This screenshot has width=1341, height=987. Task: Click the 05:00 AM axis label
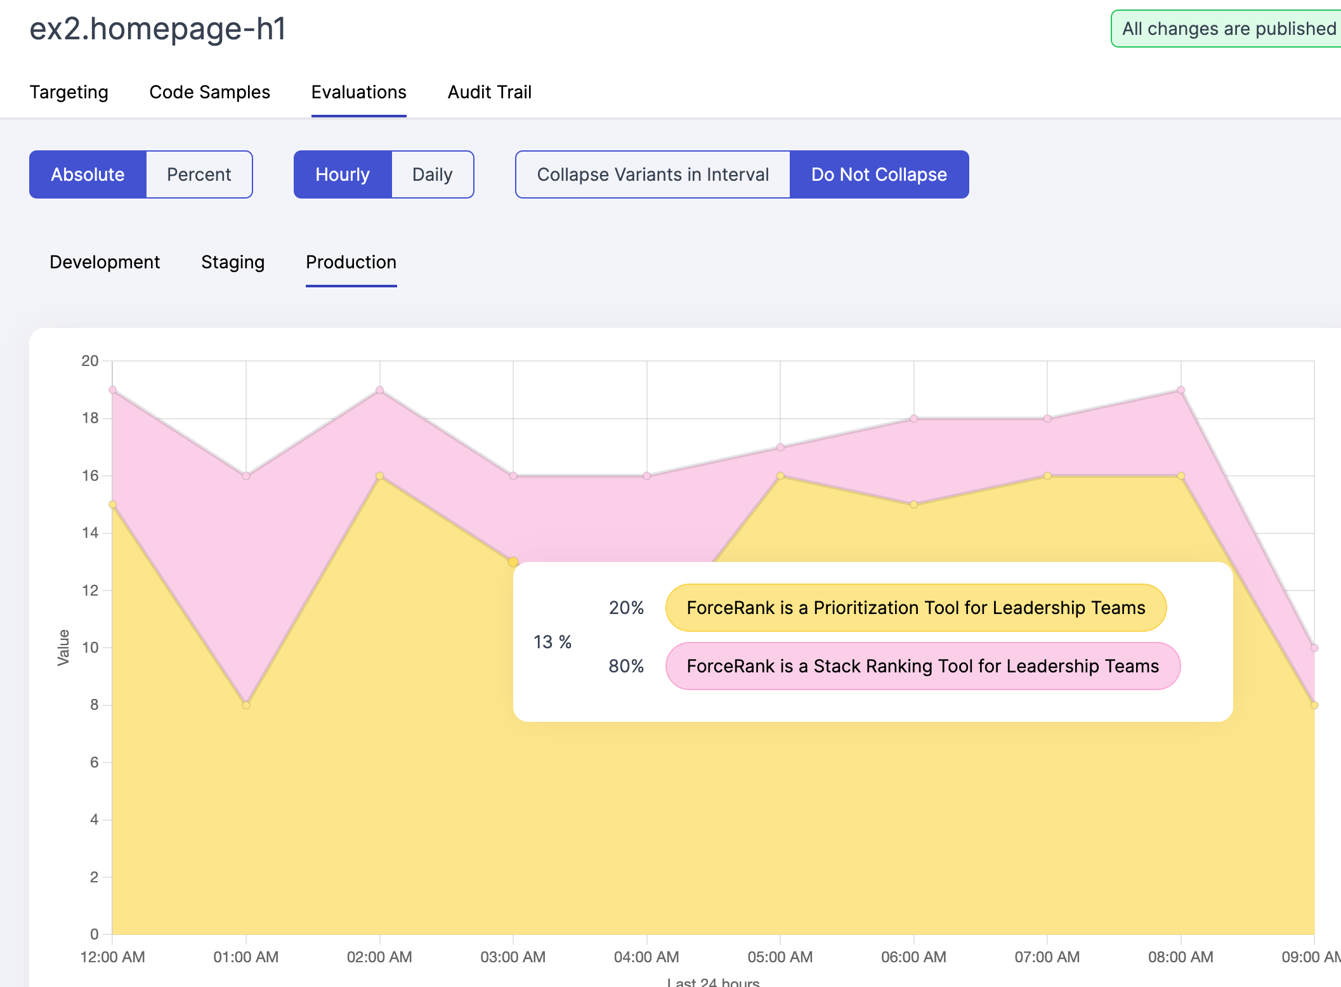point(780,957)
